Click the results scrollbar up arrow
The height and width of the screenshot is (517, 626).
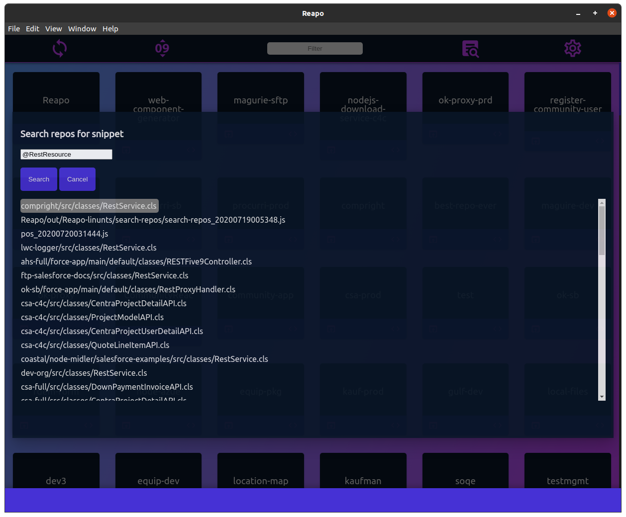[x=602, y=202]
